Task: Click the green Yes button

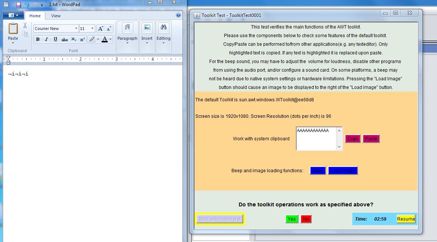Action: tap(291, 219)
